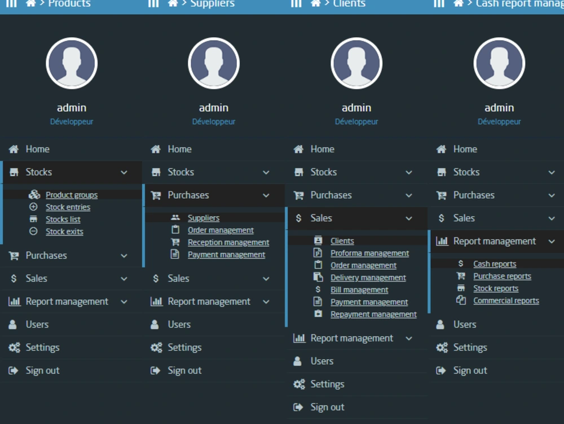Open the Delivery management link
Screen dimensions: 564x424
(368, 278)
